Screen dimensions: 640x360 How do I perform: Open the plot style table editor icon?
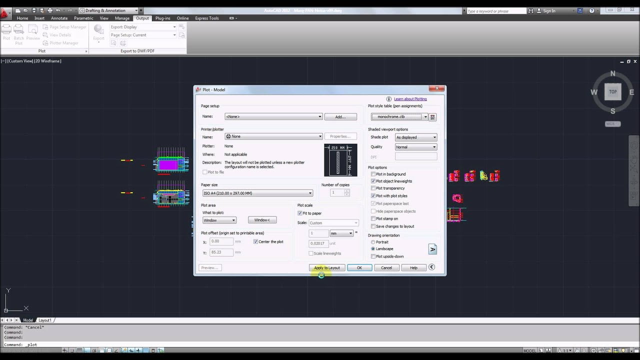coord(432,116)
